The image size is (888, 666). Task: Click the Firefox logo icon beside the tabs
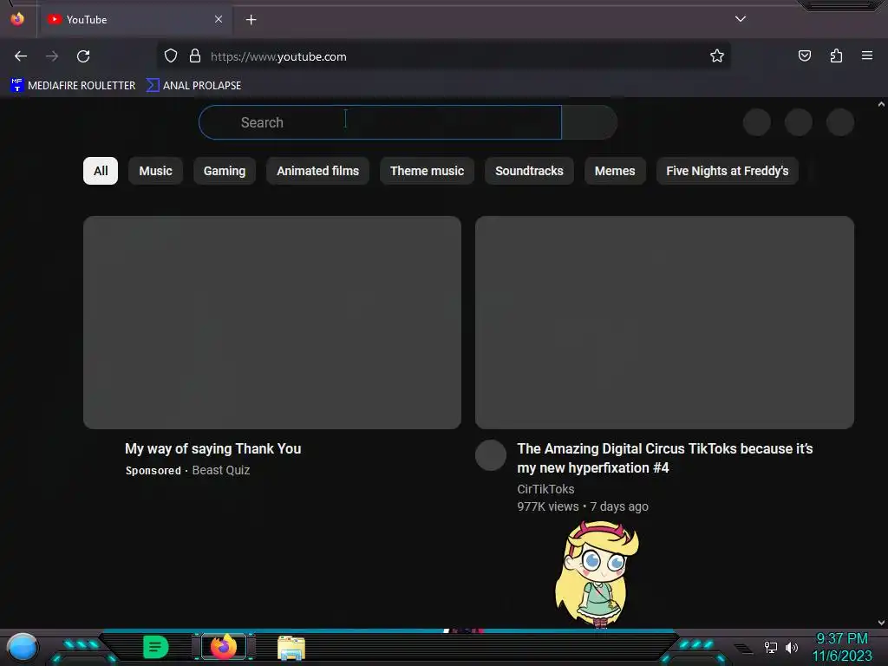tap(17, 19)
